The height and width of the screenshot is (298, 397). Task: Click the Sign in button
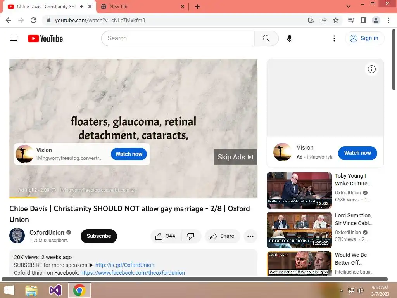364,38
